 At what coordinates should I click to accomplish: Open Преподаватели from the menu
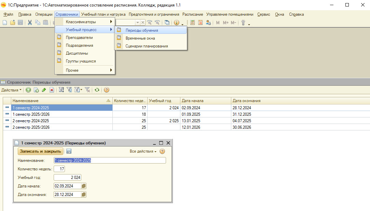[x=85, y=38]
